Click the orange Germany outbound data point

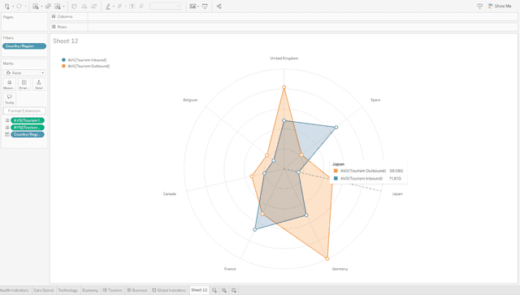(x=327, y=258)
